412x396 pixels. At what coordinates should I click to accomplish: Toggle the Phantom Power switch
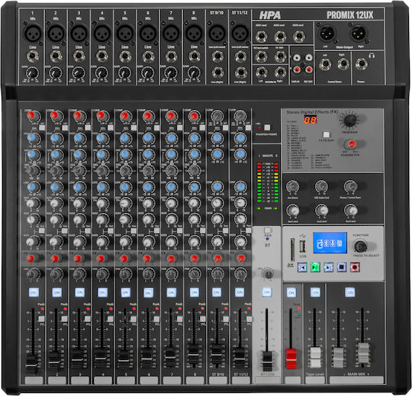267,127
